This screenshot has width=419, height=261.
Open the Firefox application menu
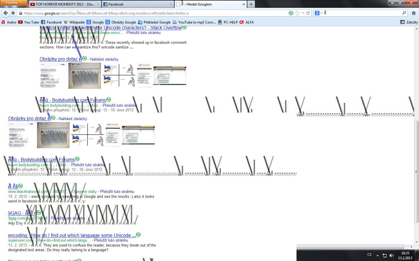click(14, 3)
